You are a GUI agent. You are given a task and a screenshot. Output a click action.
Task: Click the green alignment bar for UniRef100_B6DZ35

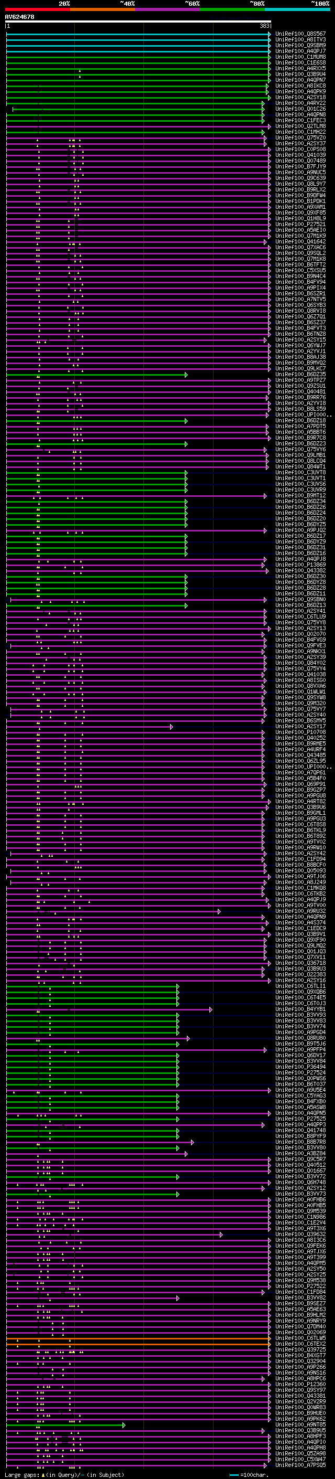(96, 375)
